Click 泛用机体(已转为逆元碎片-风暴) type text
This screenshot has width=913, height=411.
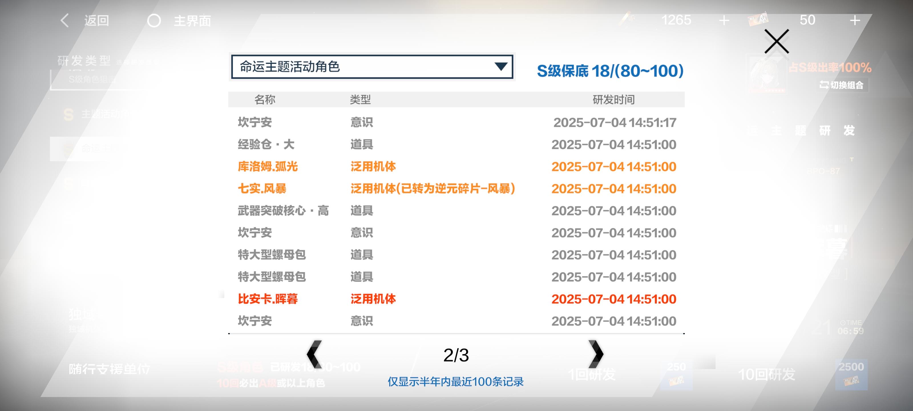click(433, 189)
